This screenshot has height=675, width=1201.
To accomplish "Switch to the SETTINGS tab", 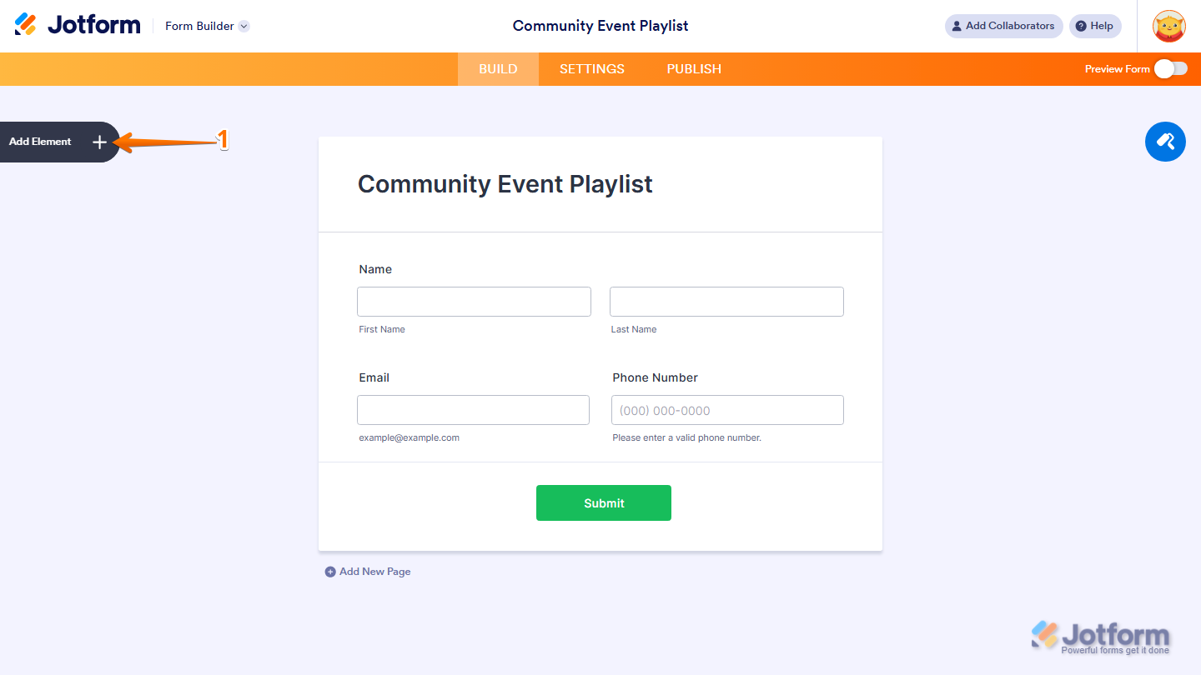I will (592, 68).
